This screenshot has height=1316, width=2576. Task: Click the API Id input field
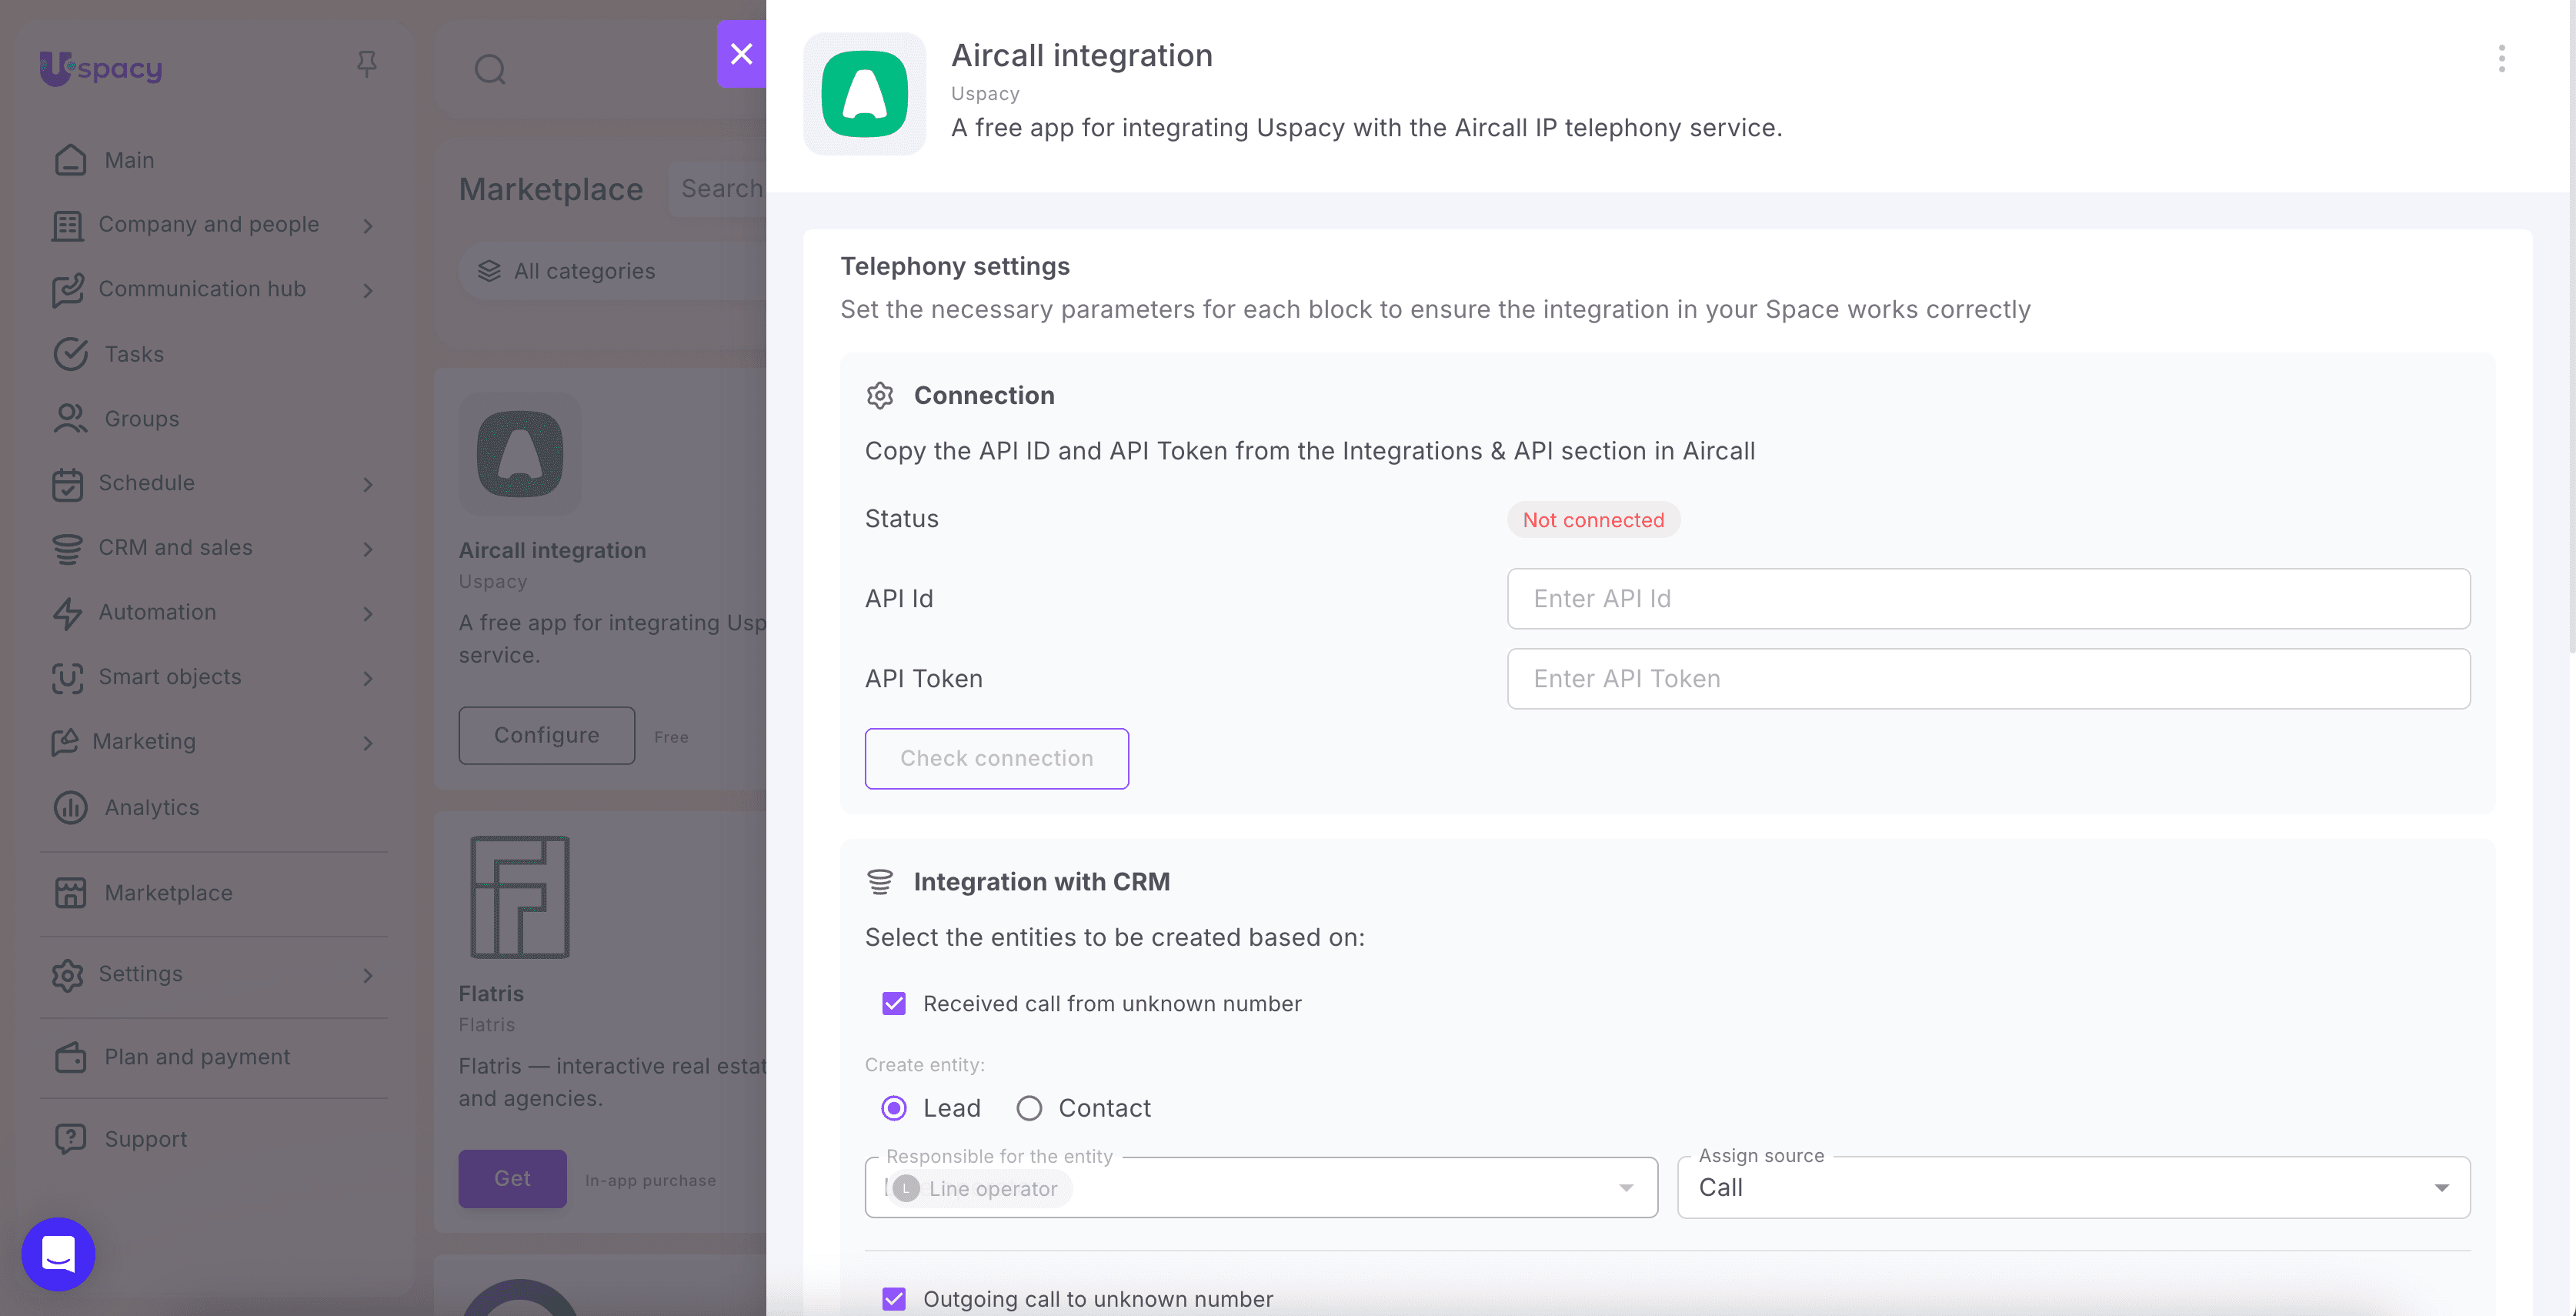tap(1988, 598)
